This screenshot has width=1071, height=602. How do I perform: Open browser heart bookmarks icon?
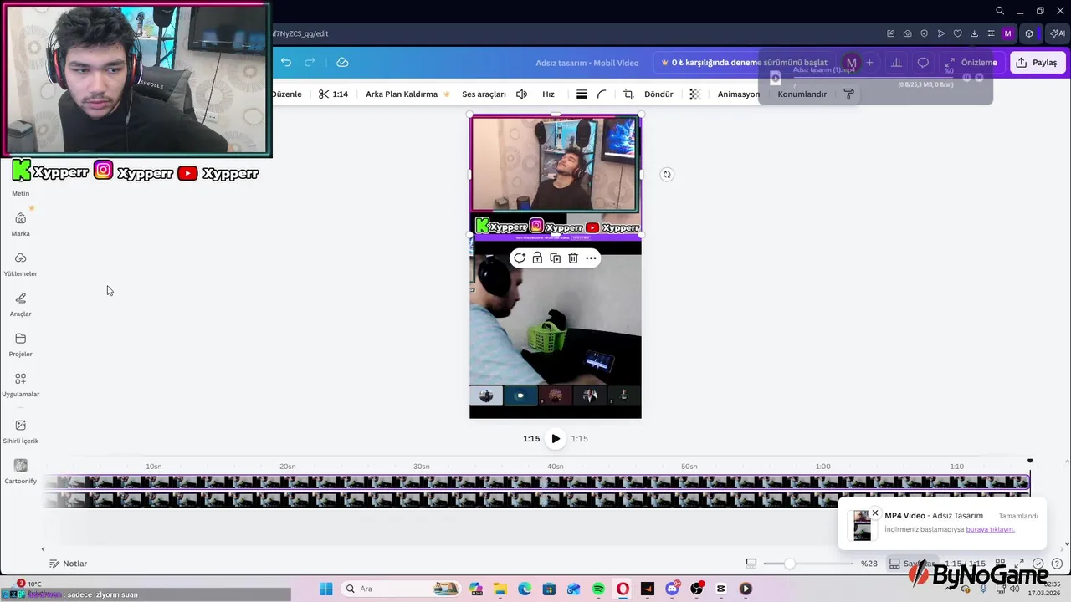(x=957, y=33)
